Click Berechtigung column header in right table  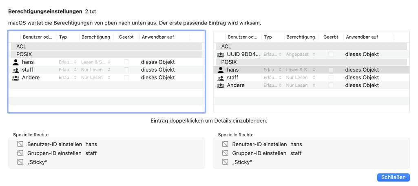coord(301,37)
